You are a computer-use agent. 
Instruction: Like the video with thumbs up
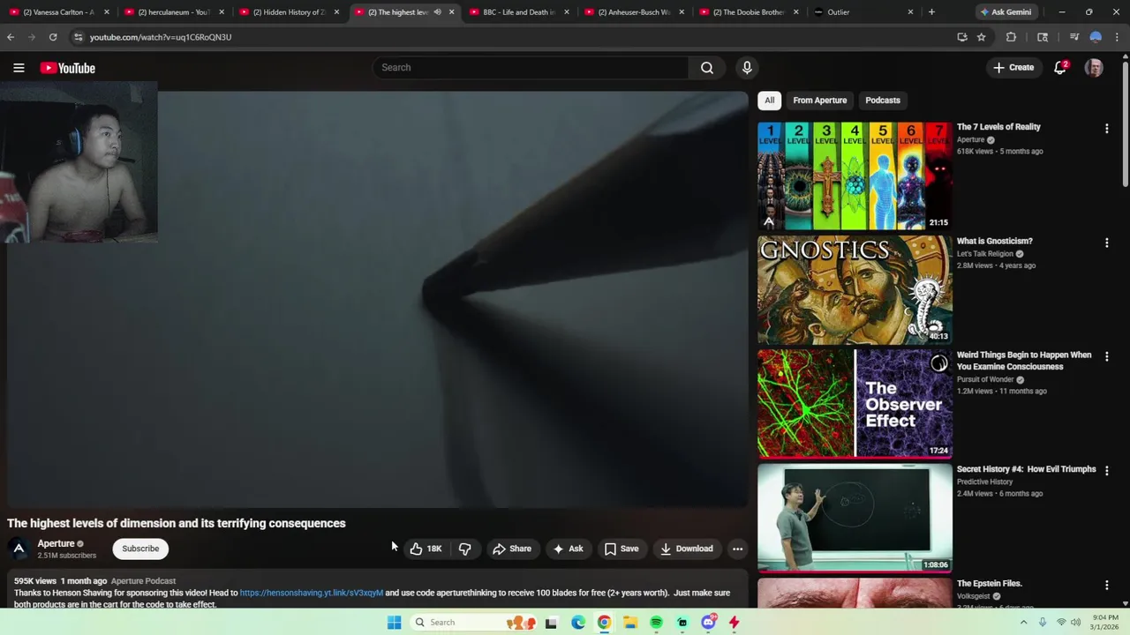point(426,549)
